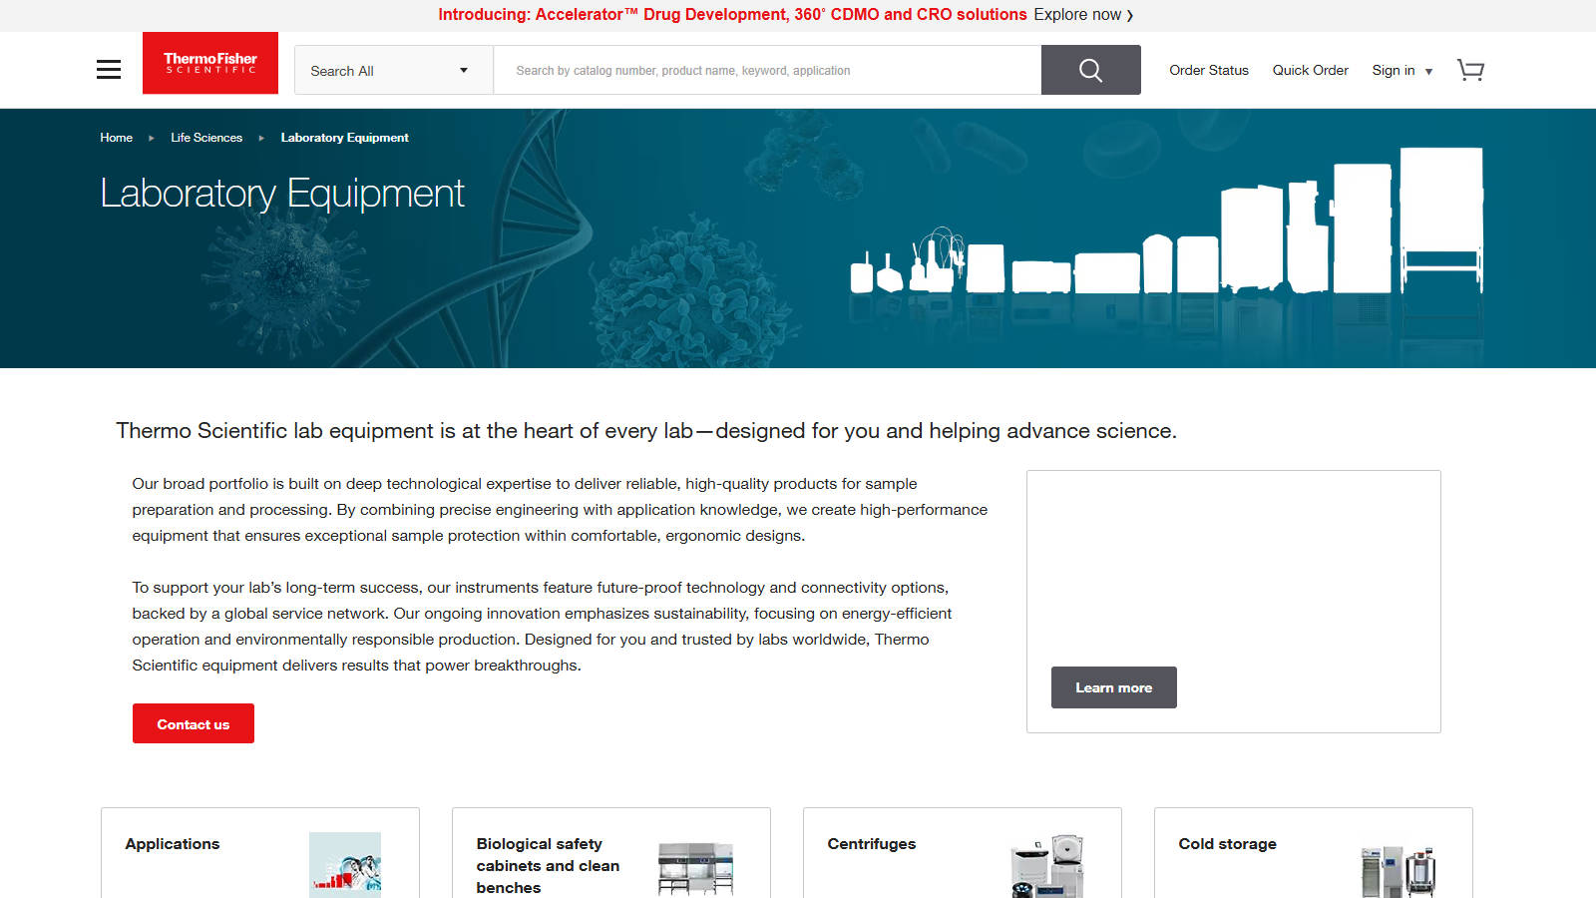
Task: Click the Cold storage product thumbnail
Action: (x=1398, y=871)
